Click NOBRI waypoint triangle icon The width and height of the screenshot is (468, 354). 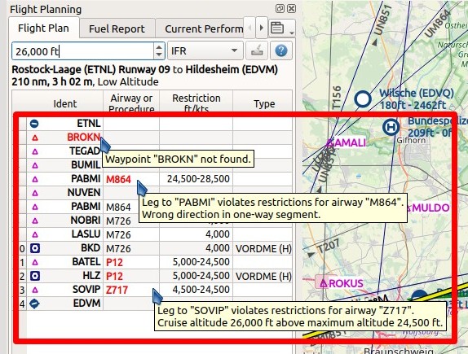[35, 221]
